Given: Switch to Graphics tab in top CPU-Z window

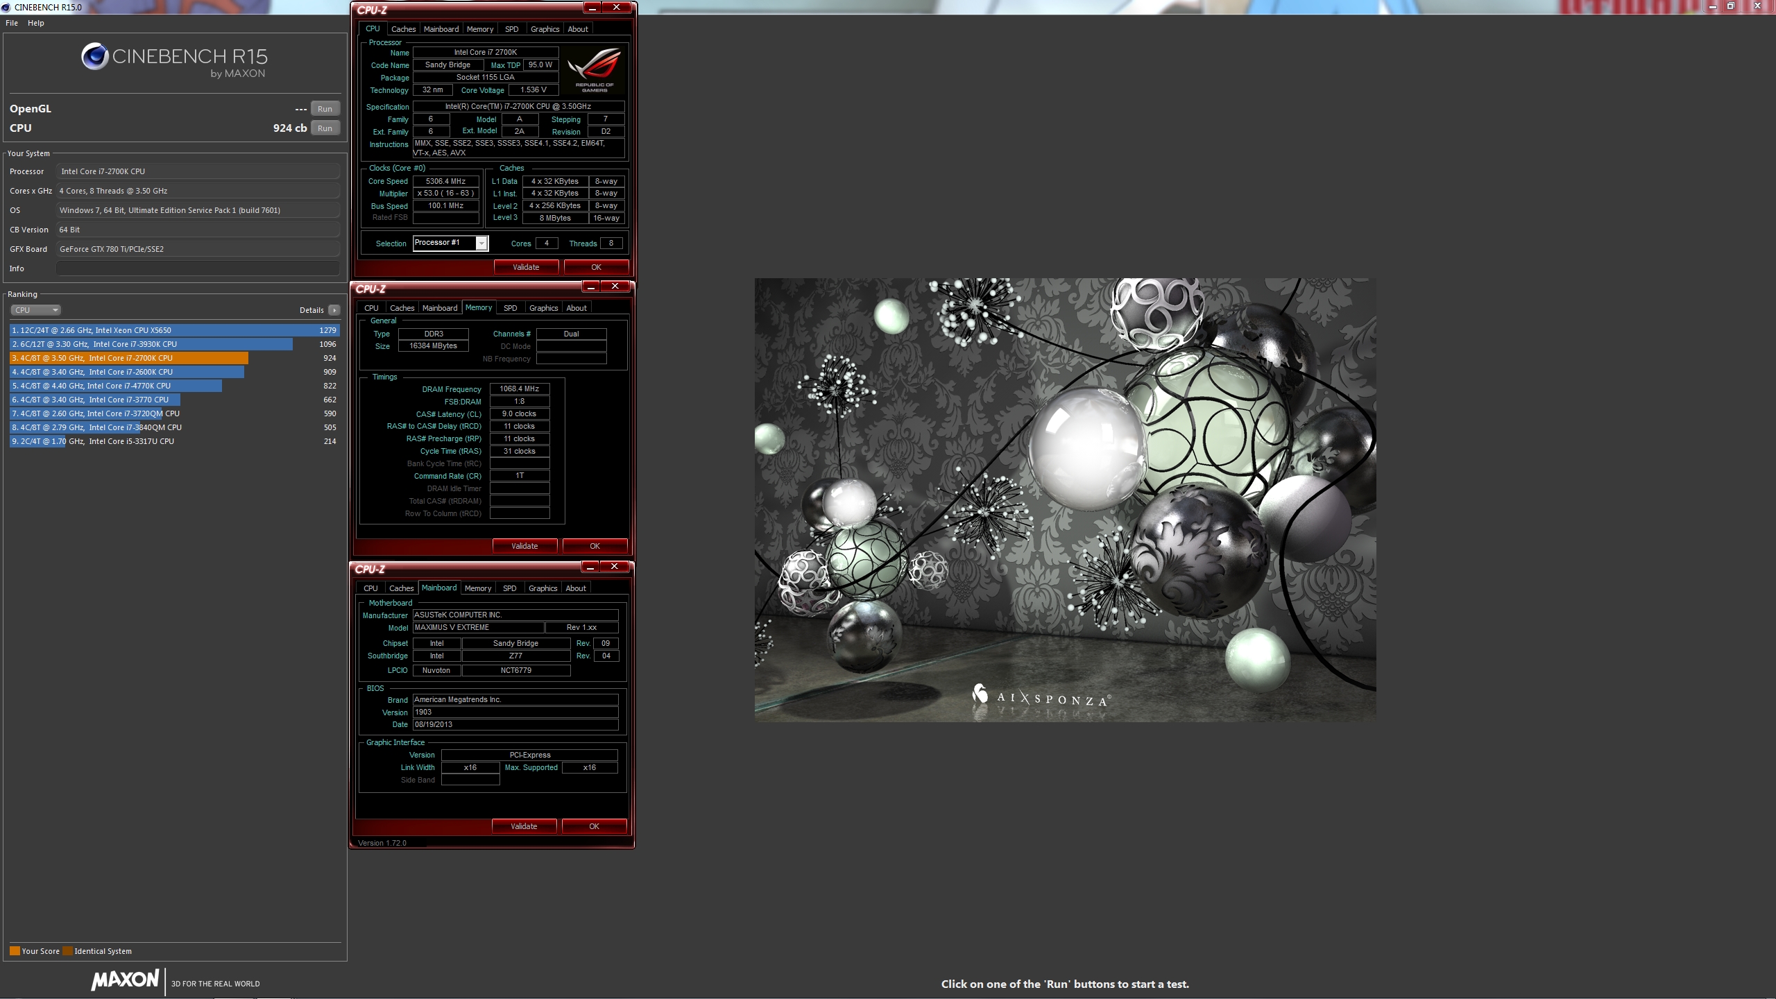Looking at the screenshot, I should tap(545, 29).
